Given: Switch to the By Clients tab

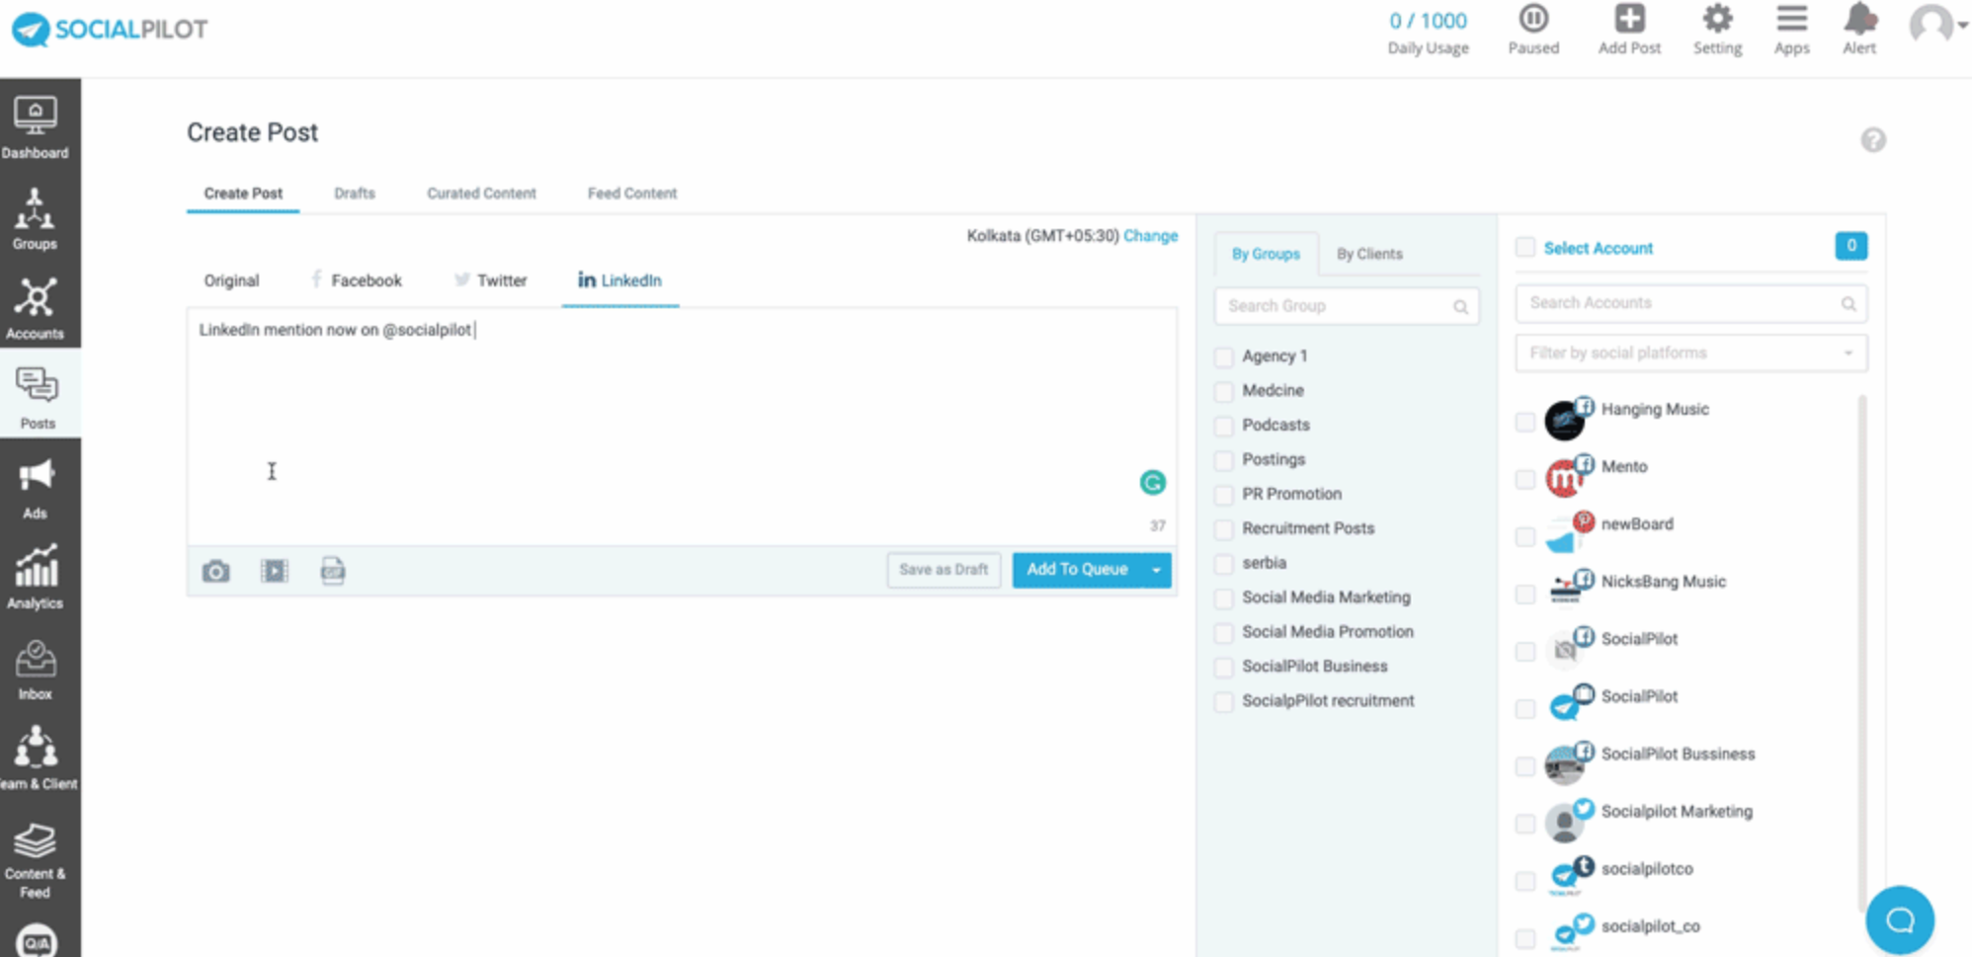Looking at the screenshot, I should 1369,254.
